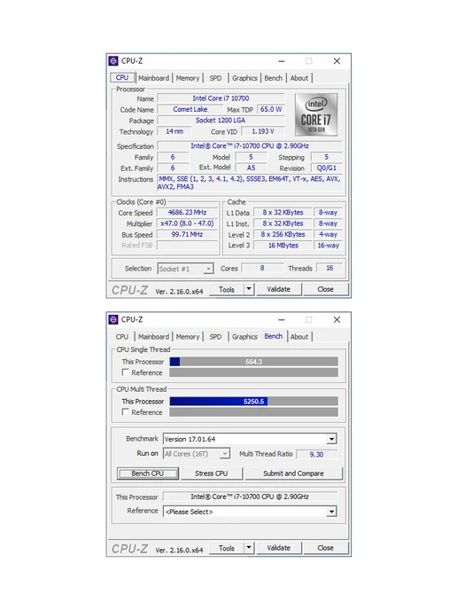Click the Revision value Q0/G1
The height and width of the screenshot is (610, 457).
coord(327,168)
